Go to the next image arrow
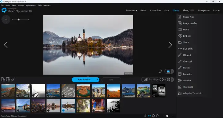This screenshot has width=223, height=118. tap(170, 45)
